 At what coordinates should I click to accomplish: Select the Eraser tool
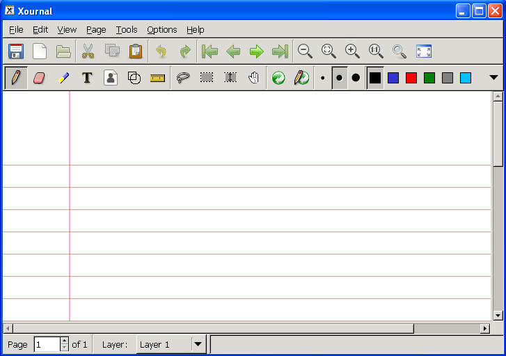[39, 78]
